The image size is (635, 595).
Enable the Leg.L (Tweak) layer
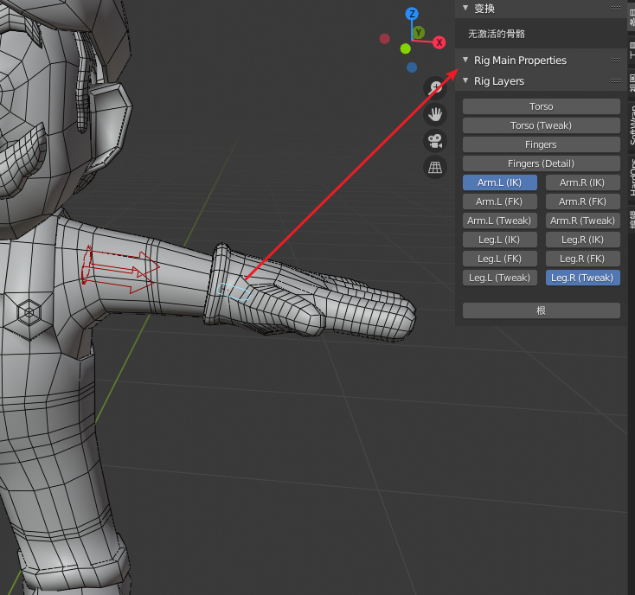click(x=500, y=278)
